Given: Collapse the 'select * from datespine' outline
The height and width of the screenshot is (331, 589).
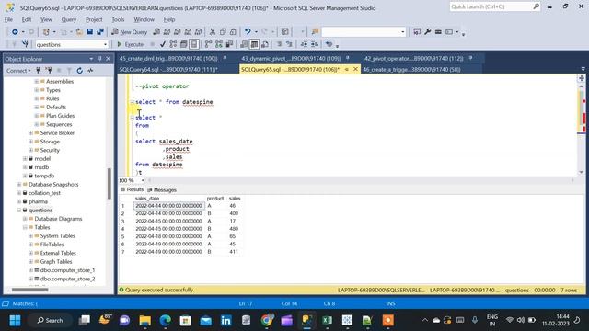Looking at the screenshot, I should (133, 102).
